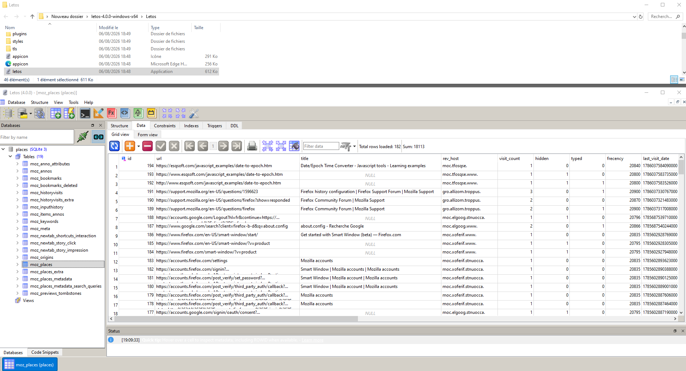686x371 pixels.
Task: Expand the moz_historyvisits table node
Action: [x=17, y=192]
